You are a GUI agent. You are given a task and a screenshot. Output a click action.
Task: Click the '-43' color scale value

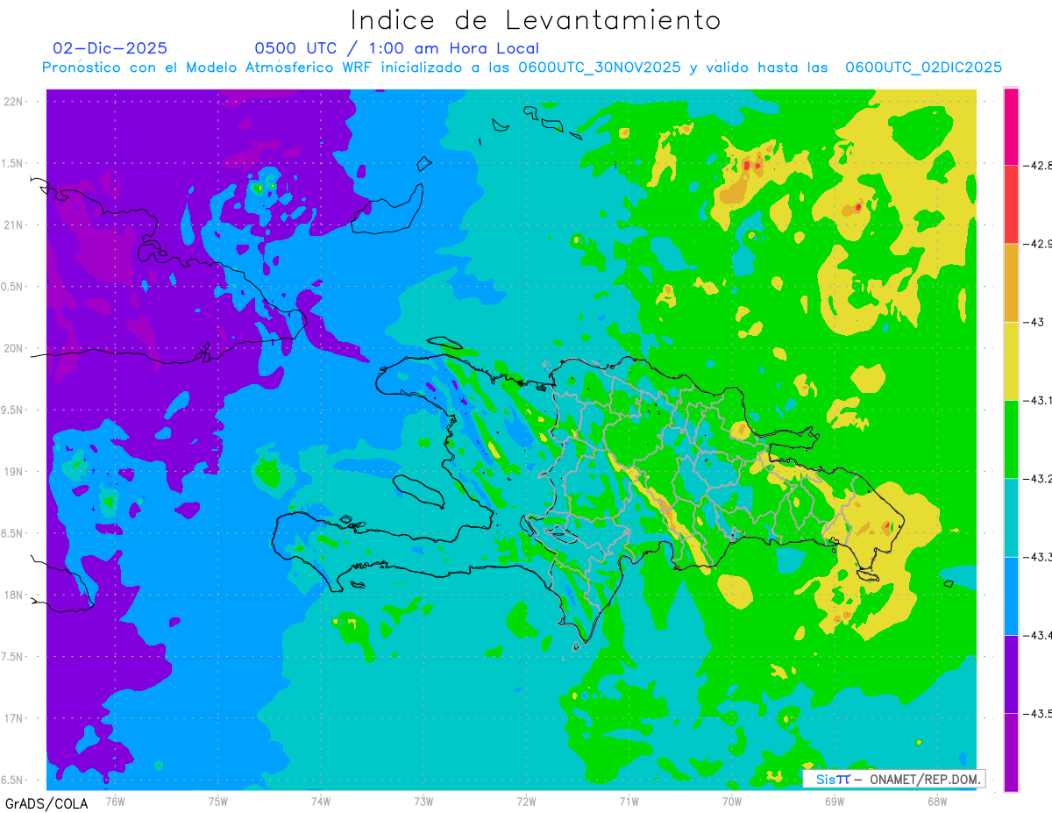pos(1033,322)
